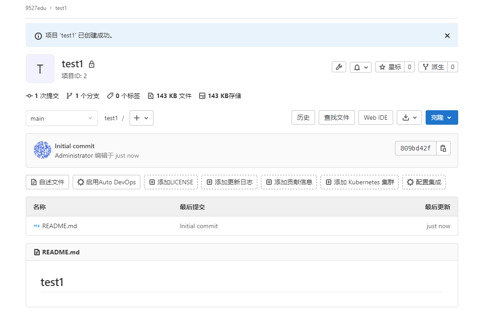The width and height of the screenshot is (483, 314).
Task: Open the commit hash 809bd42f
Action: point(416,148)
